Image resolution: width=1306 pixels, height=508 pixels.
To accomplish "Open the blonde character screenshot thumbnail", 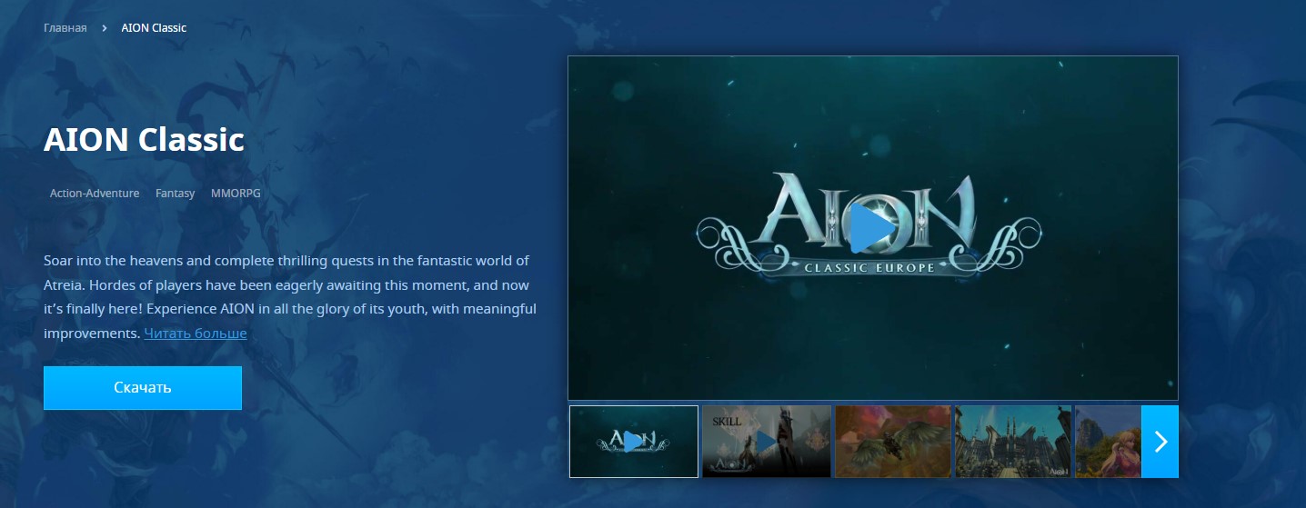I will tap(1107, 442).
